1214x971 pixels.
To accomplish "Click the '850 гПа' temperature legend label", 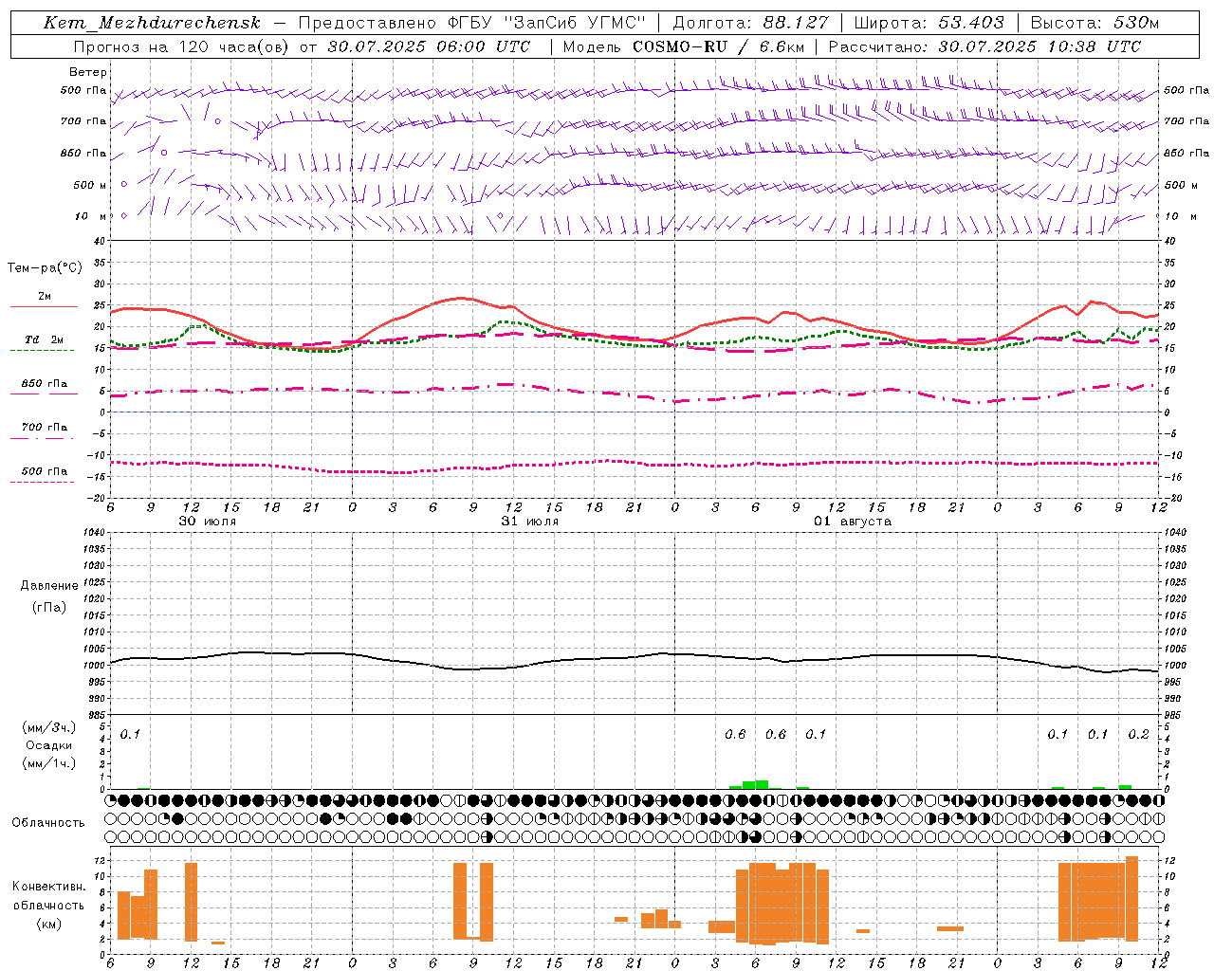I will (45, 384).
